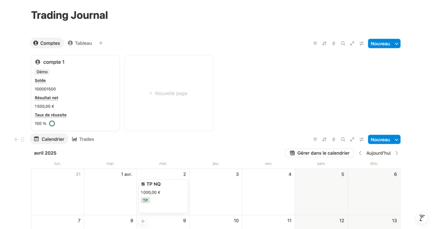This screenshot has width=433, height=229.
Task: Open sort options in Calendrier toolbar
Action: tap(324, 139)
